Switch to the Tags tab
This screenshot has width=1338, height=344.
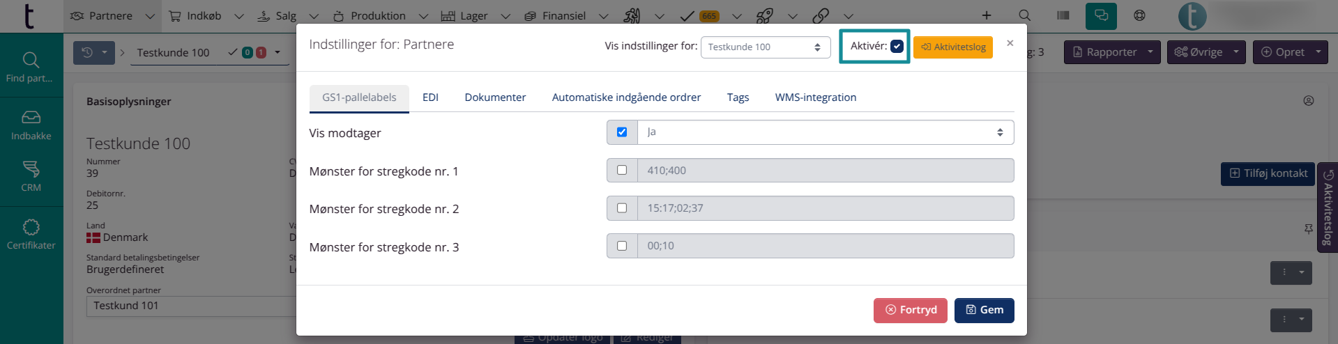[x=738, y=97]
